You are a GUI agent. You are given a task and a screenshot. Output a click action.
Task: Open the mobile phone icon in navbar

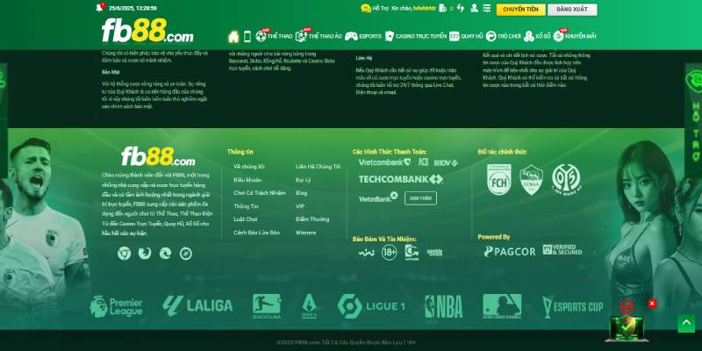point(247,36)
